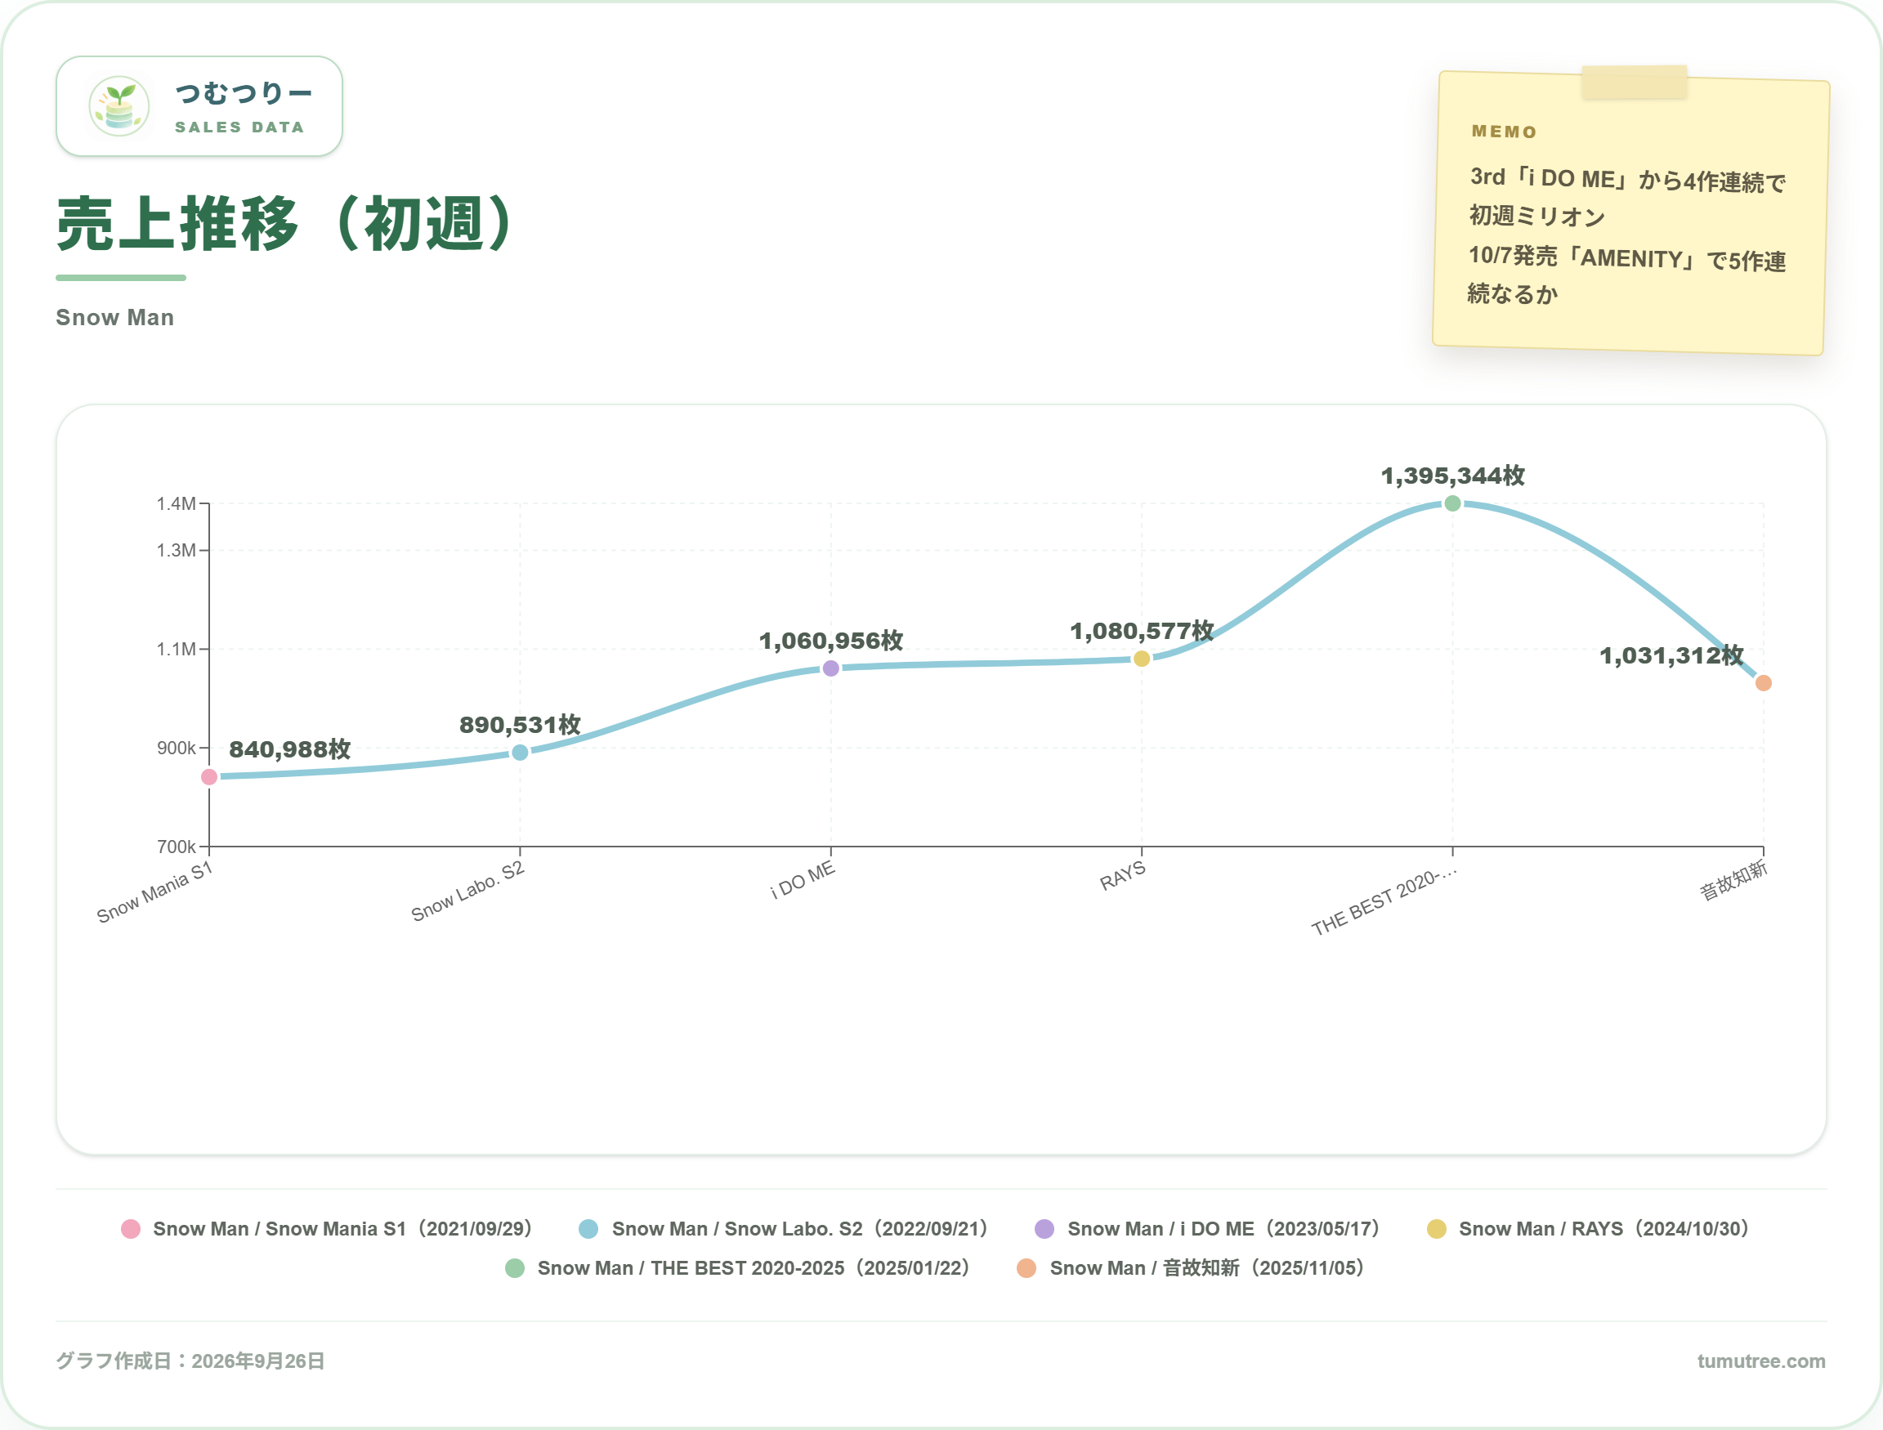Click the blue Snow Labo. S2 data point
1883x1430 pixels.
520,753
